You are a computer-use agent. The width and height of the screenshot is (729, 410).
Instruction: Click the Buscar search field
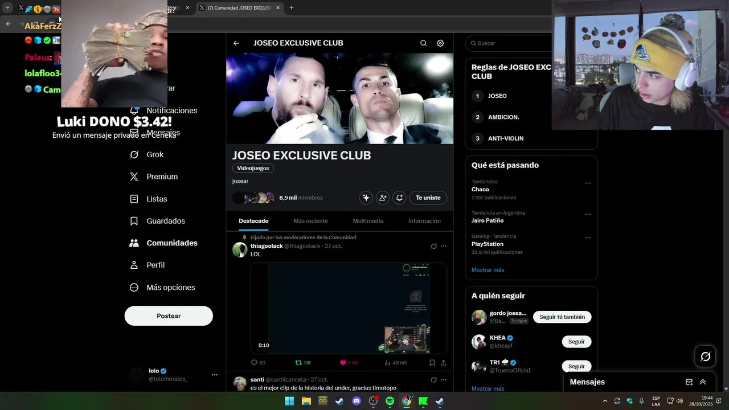(x=509, y=43)
